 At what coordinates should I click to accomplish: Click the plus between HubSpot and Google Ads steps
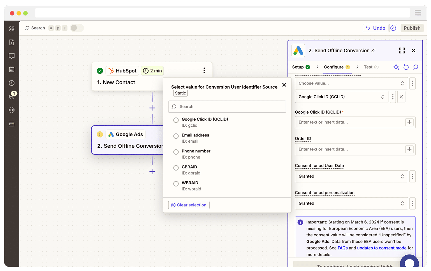click(152, 108)
